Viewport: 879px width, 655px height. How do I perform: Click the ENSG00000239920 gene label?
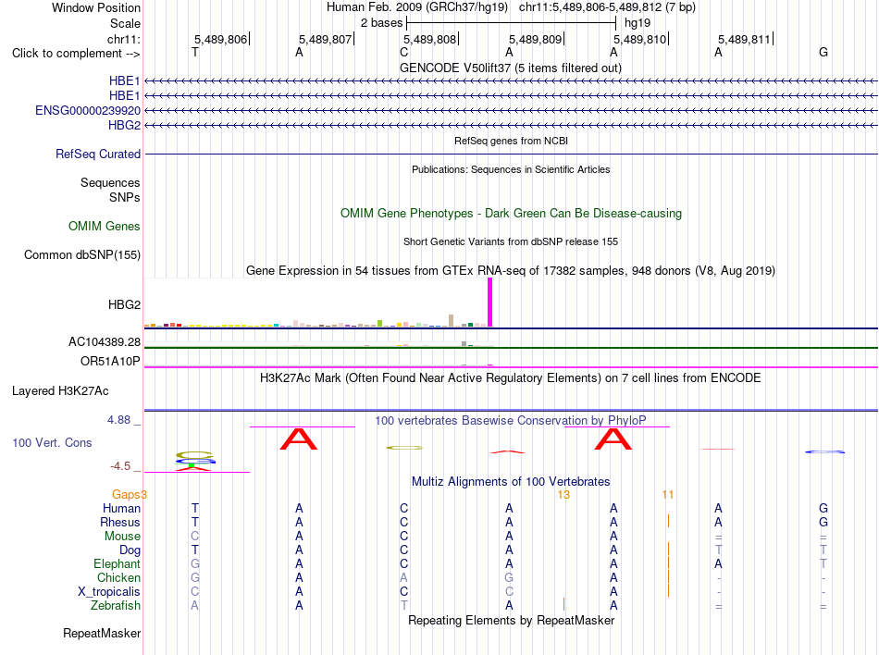[x=88, y=110]
